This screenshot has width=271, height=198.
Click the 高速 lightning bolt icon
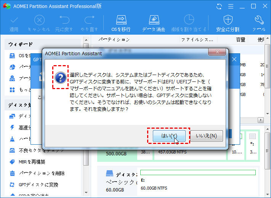coord(12,128)
